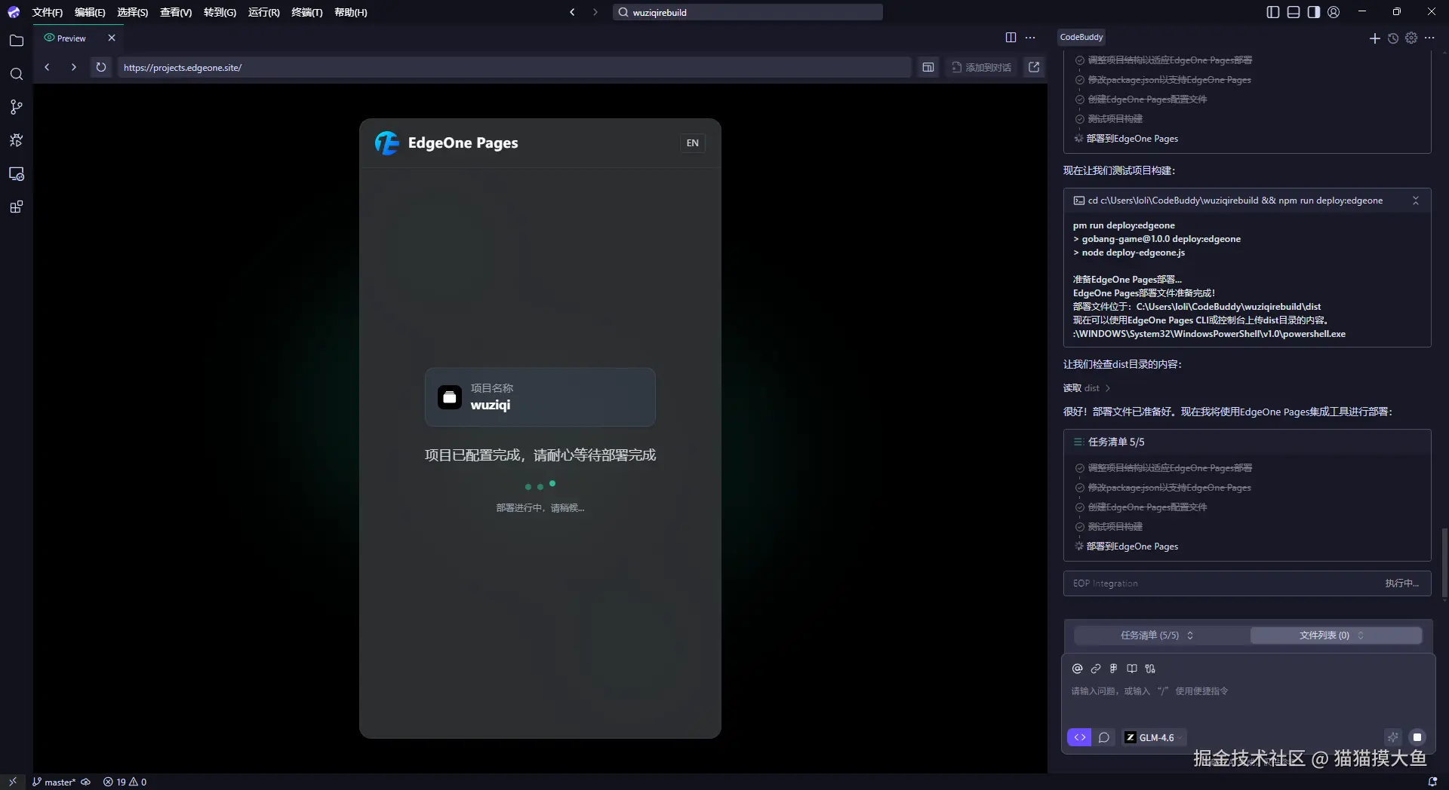The height and width of the screenshot is (790, 1449).
Task: Click the @ mention context icon
Action: [1077, 669]
